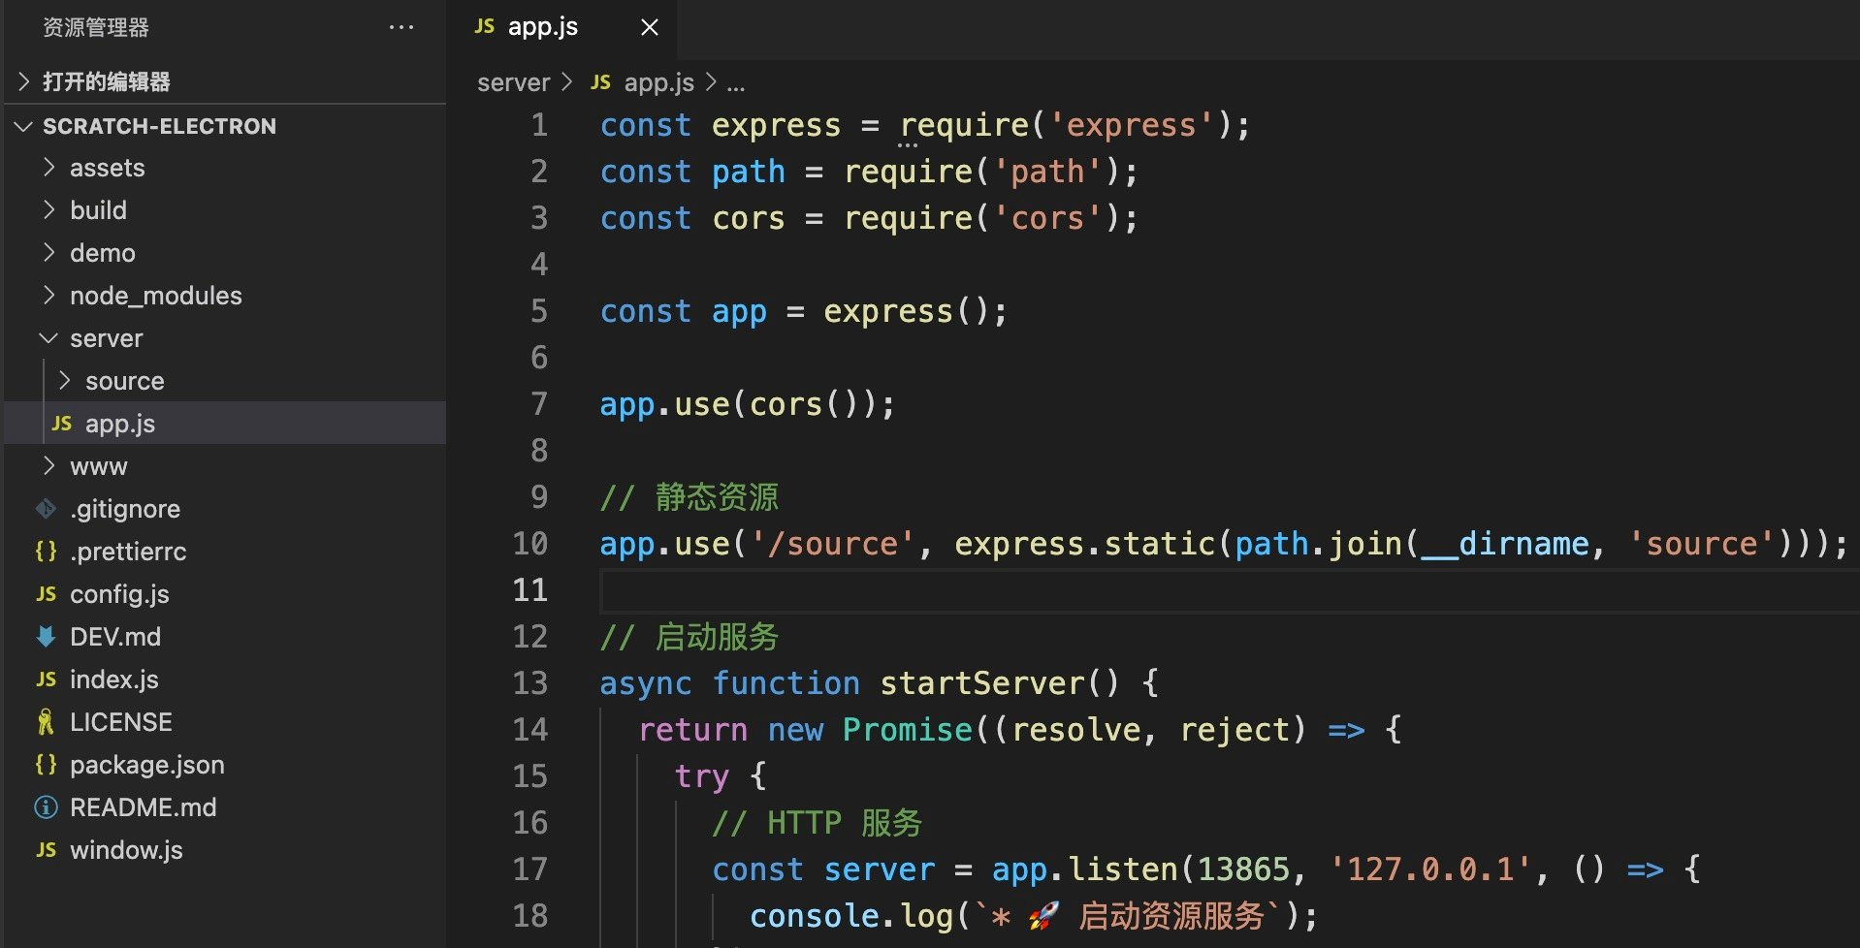Click the Open Editors section header label
Viewport: 1860px width, 948px height.
(107, 81)
